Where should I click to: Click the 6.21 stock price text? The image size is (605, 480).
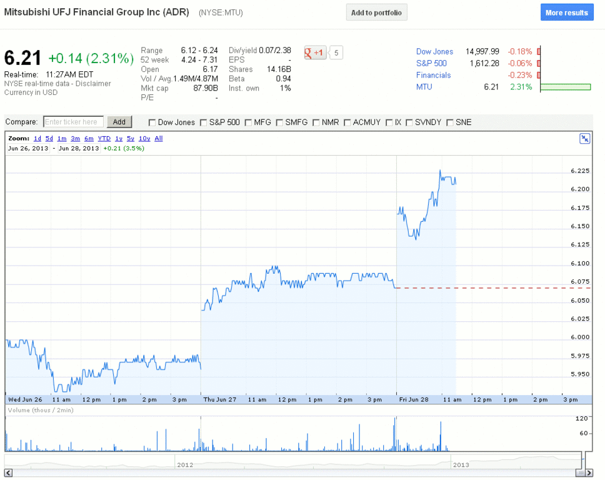pyautogui.click(x=22, y=58)
